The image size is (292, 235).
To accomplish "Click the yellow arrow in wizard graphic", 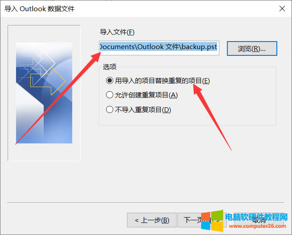I will pyautogui.click(x=48, y=81).
